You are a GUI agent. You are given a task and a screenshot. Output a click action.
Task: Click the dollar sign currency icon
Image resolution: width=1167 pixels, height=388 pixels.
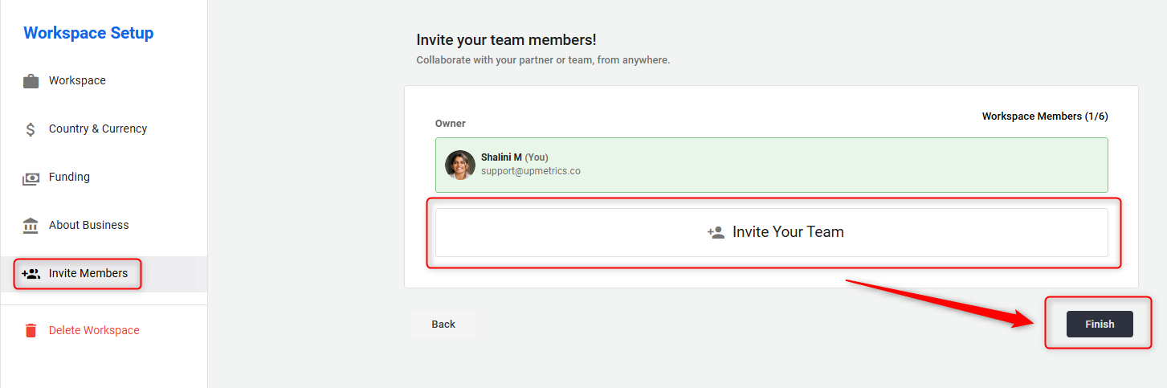click(31, 129)
